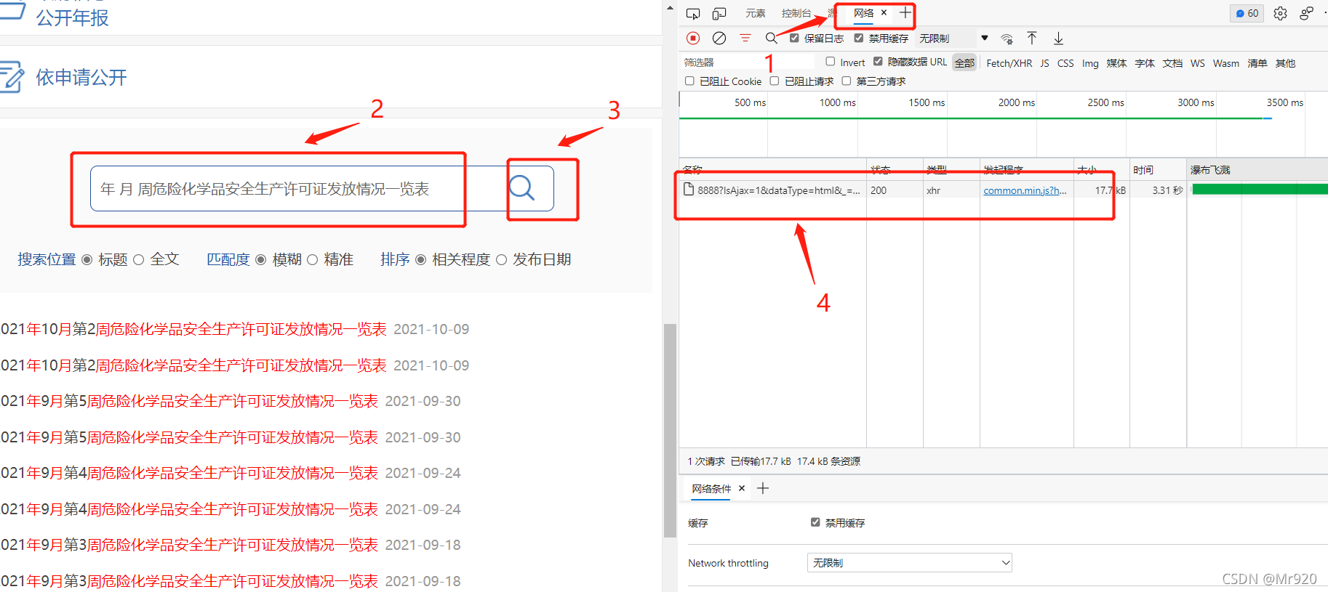Open 2021年10月第2周 result dated 2021-10-09, first entry
This screenshot has height=592, width=1328.
pos(193,329)
